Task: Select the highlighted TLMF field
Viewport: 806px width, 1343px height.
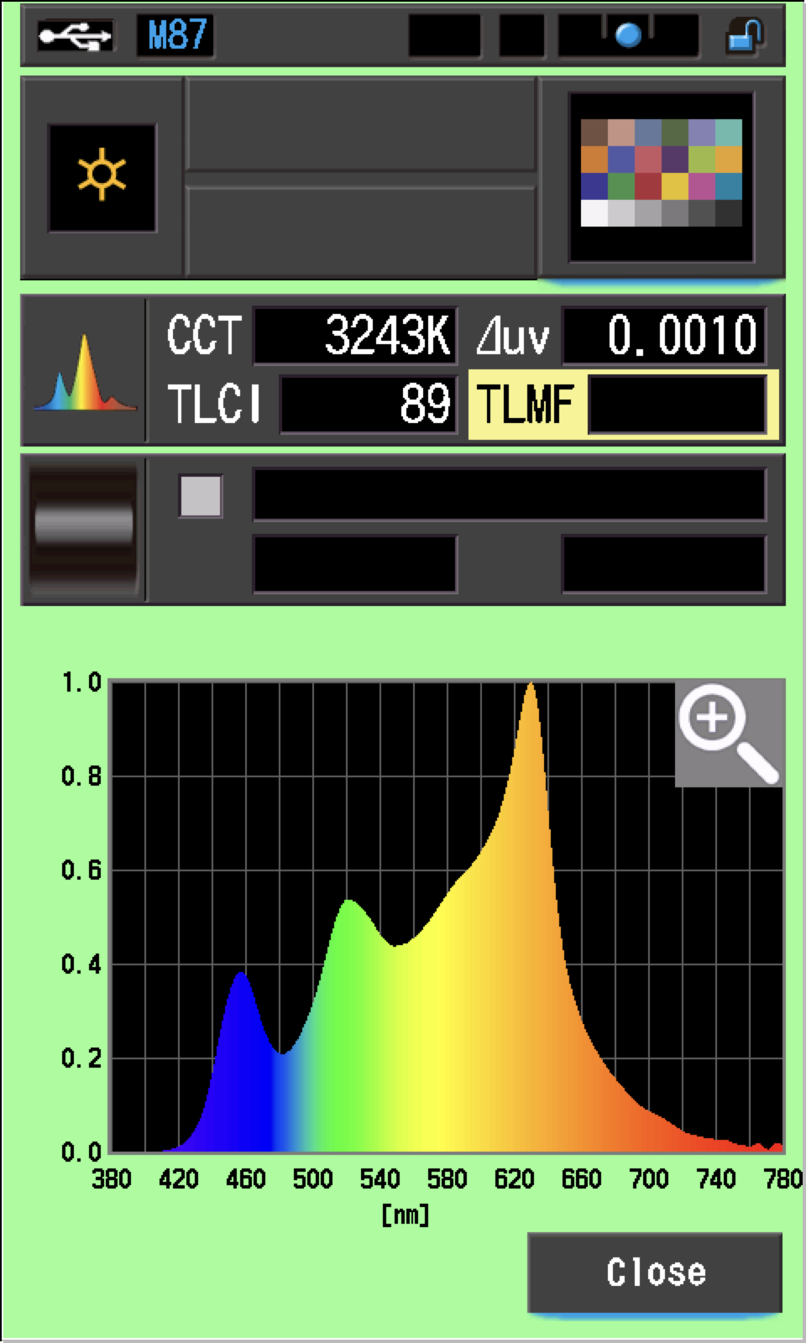Action: (623, 405)
